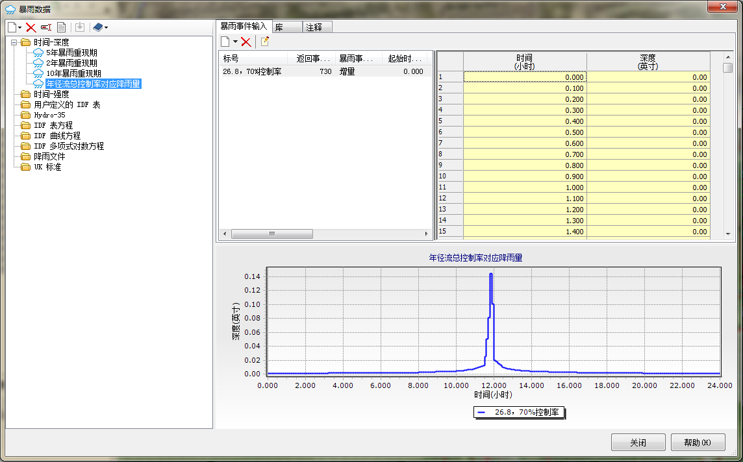Click the Rename icon in left toolbar
Viewport: 743px width, 462px height.
tap(46, 27)
